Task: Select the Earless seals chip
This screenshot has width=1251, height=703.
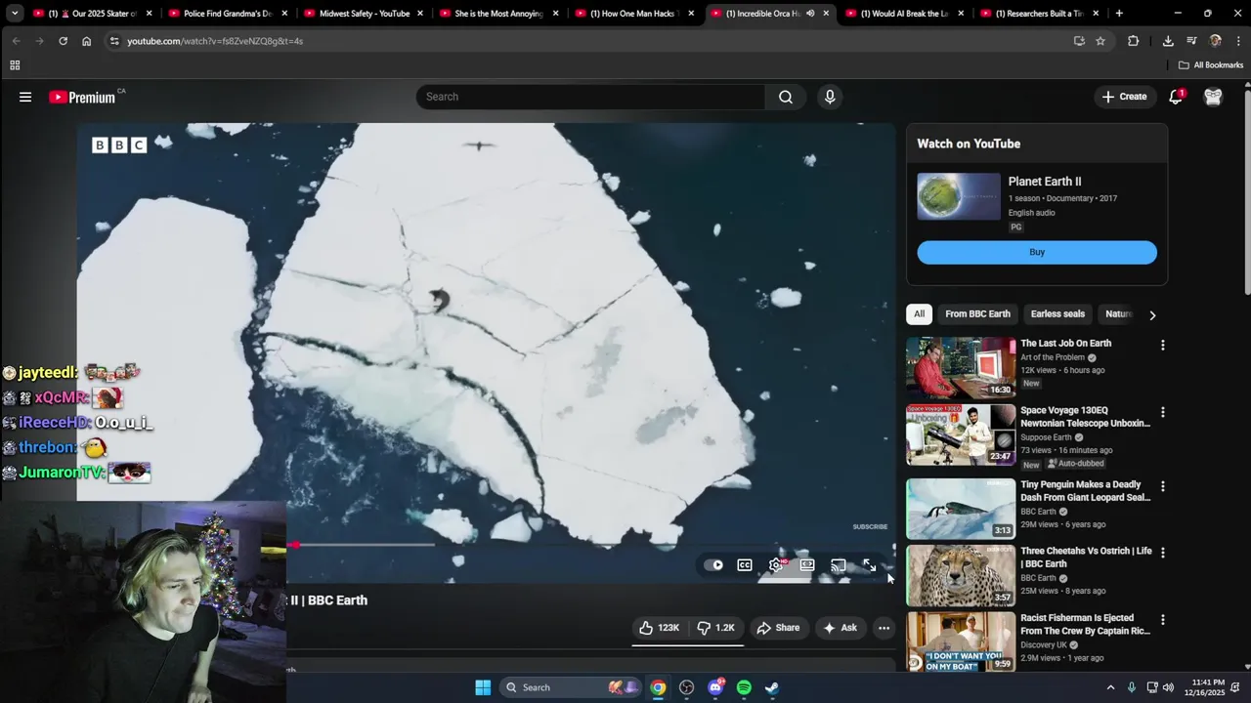Action: coord(1057,313)
